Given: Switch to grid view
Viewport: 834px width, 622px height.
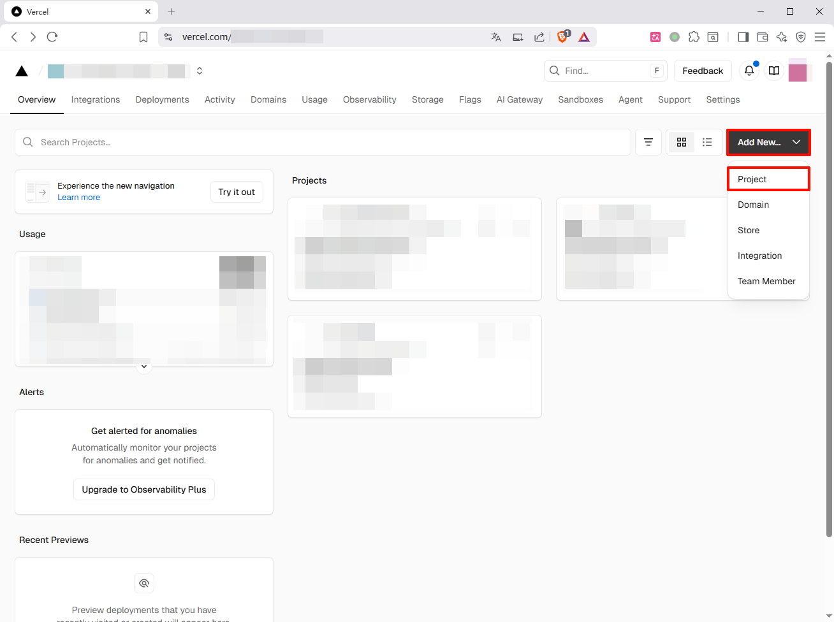Looking at the screenshot, I should coord(682,142).
